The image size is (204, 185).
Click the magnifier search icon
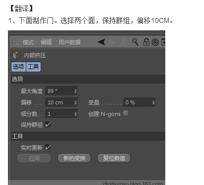135,42
